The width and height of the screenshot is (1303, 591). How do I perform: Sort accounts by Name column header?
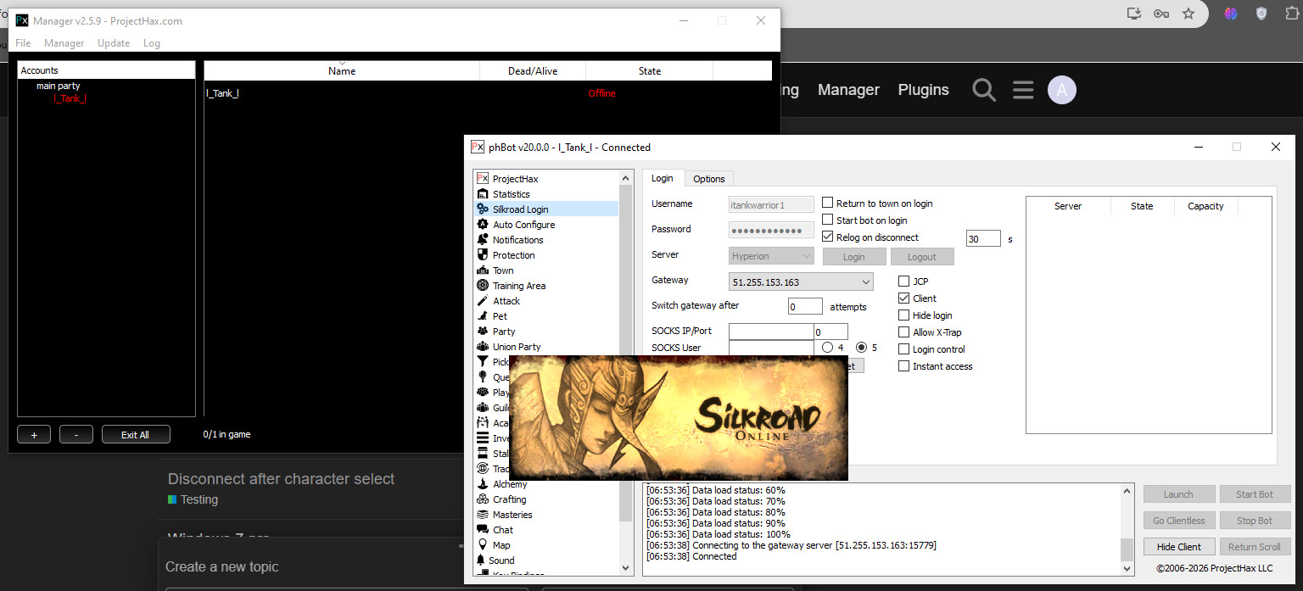point(342,71)
